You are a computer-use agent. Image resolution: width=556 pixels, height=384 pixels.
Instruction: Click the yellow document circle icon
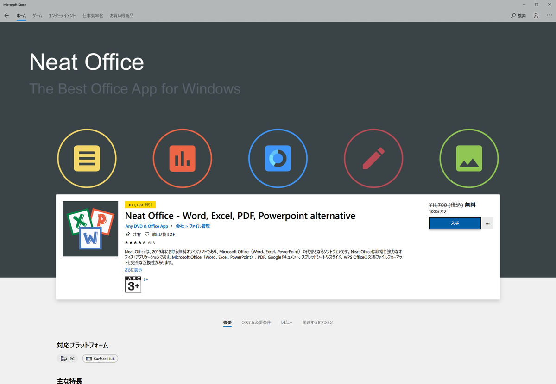tap(87, 159)
